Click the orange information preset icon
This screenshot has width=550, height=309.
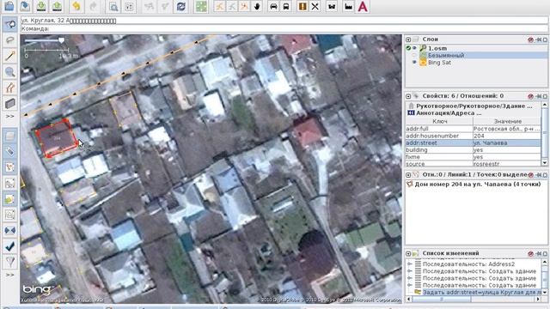tap(302, 6)
